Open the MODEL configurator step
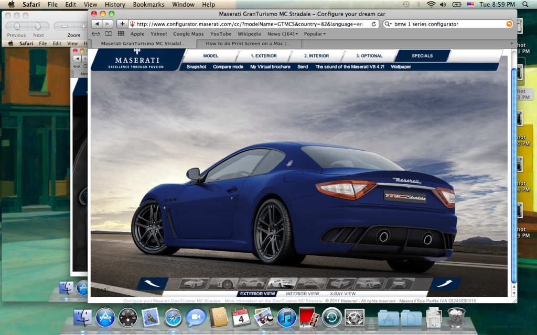Viewport: 537px width, 335px height. click(x=211, y=55)
